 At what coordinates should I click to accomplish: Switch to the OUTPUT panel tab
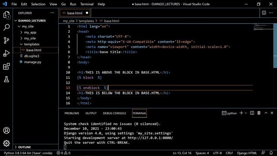[91, 113]
